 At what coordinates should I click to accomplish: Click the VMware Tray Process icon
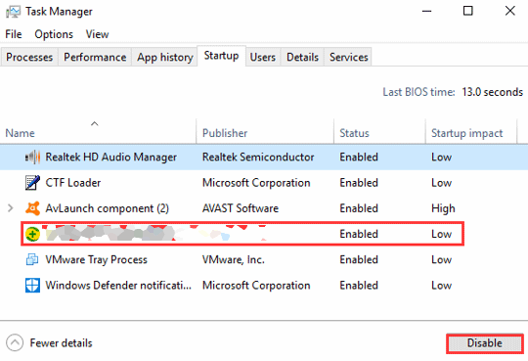32,259
